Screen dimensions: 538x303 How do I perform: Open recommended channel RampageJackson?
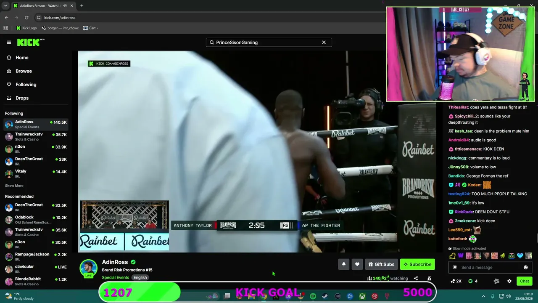click(x=36, y=257)
